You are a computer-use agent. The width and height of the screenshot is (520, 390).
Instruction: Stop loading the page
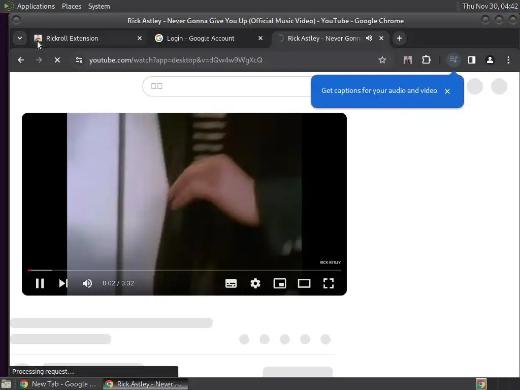pos(57,60)
